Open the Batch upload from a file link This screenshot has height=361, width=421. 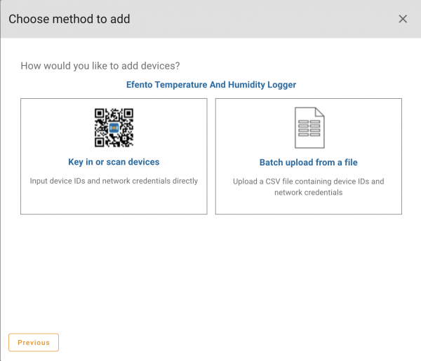click(309, 163)
